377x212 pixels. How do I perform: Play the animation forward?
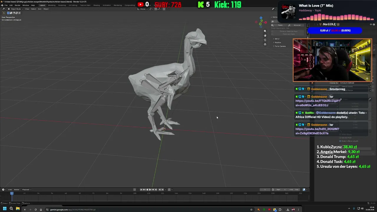[x=150, y=190]
